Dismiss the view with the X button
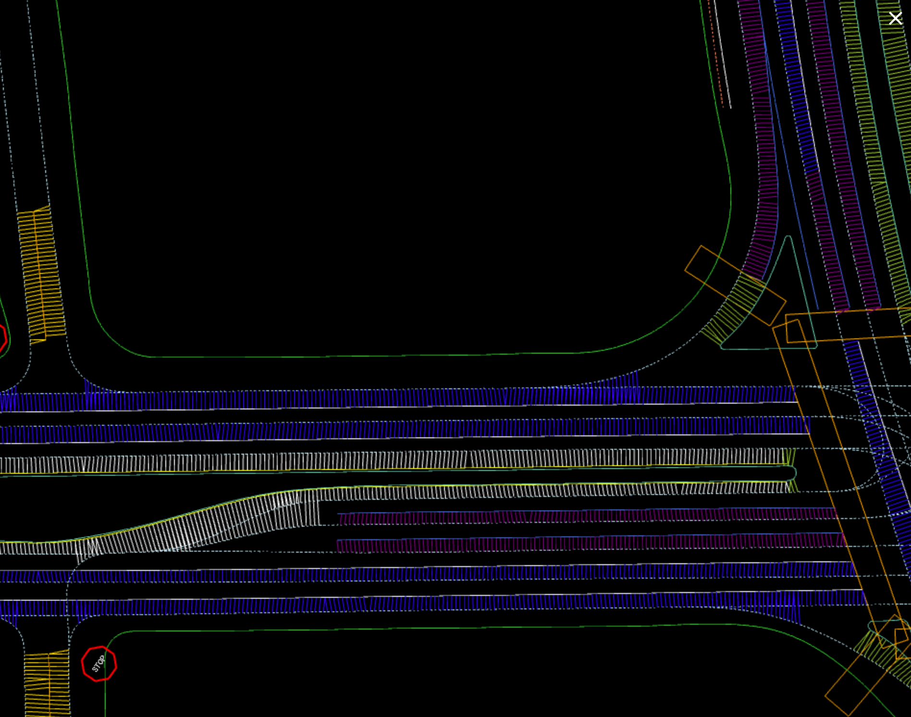Image resolution: width=911 pixels, height=717 pixels. coord(896,18)
